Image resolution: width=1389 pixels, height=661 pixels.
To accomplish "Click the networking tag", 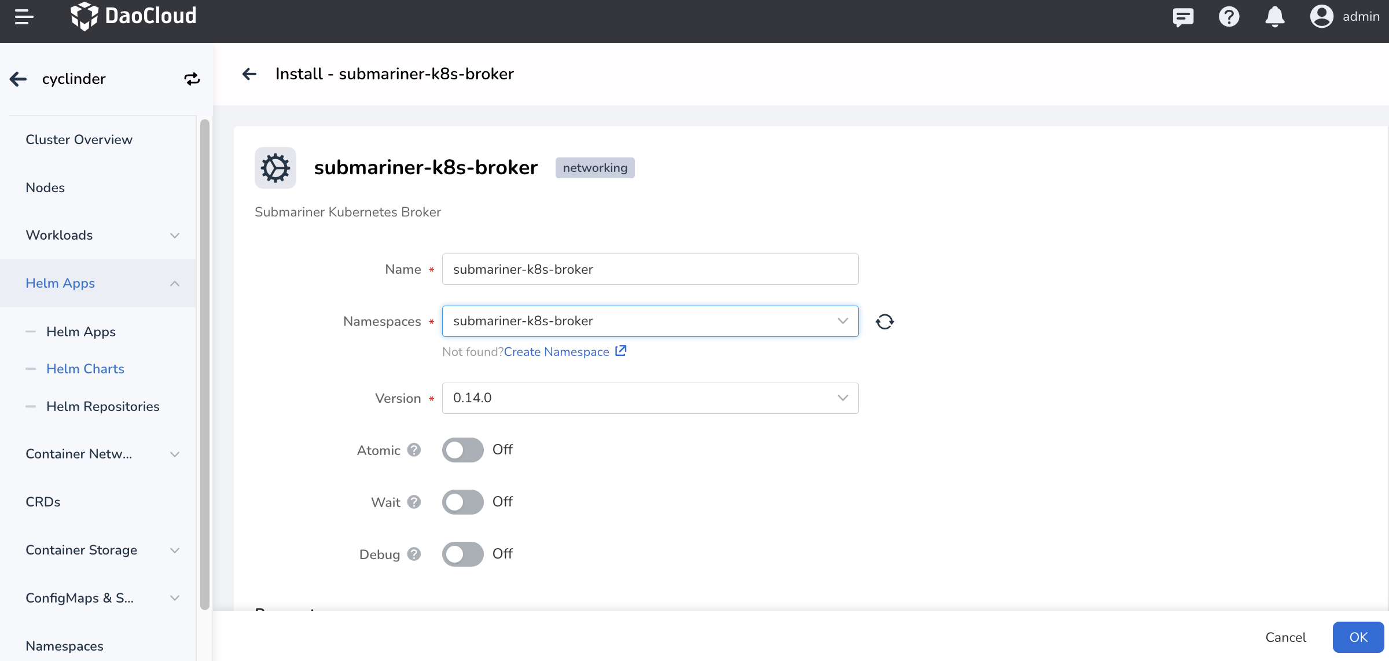I will pyautogui.click(x=595, y=168).
